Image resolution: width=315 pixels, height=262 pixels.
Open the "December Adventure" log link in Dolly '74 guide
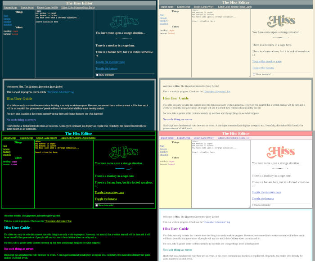point(217,222)
